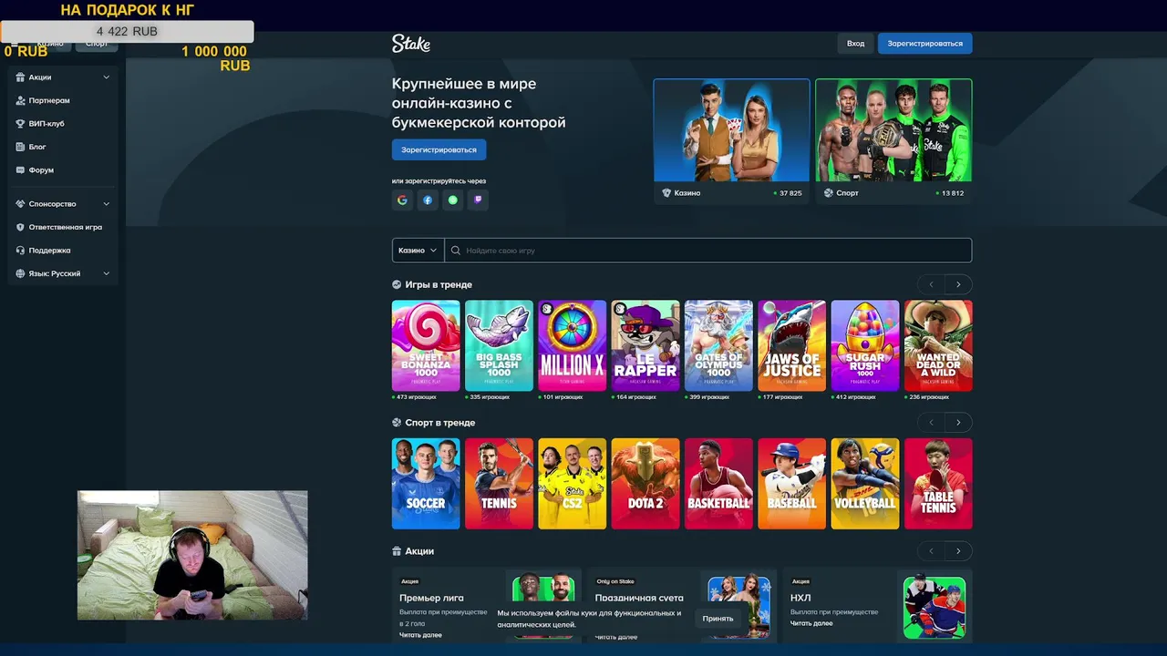Click header Зарегистрироваться button
The height and width of the screenshot is (656, 1167).
pos(924,44)
